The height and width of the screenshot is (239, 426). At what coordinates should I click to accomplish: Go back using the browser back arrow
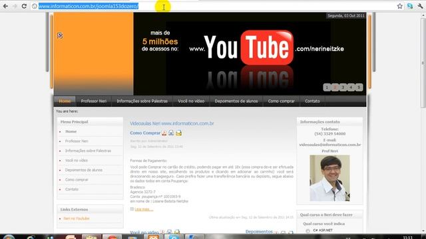click(5, 6)
